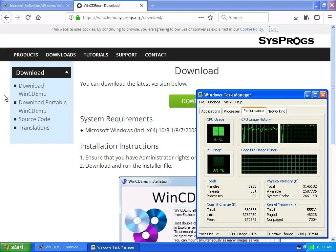
Task: Follow the Download Portable WinCDEmu link
Action: (42, 107)
